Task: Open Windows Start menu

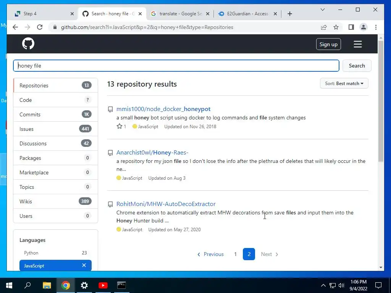Action: pyautogui.click(x=9, y=285)
